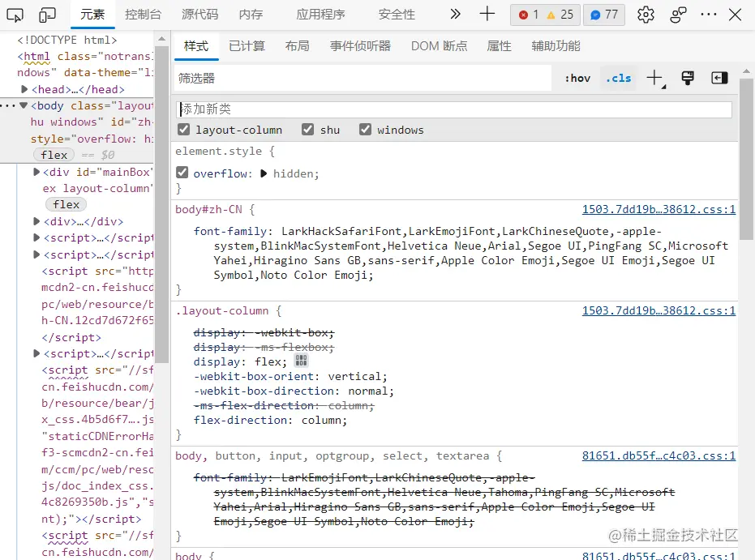This screenshot has height=560, width=755.
Task: Add a new tool with plus icon
Action: tap(487, 14)
